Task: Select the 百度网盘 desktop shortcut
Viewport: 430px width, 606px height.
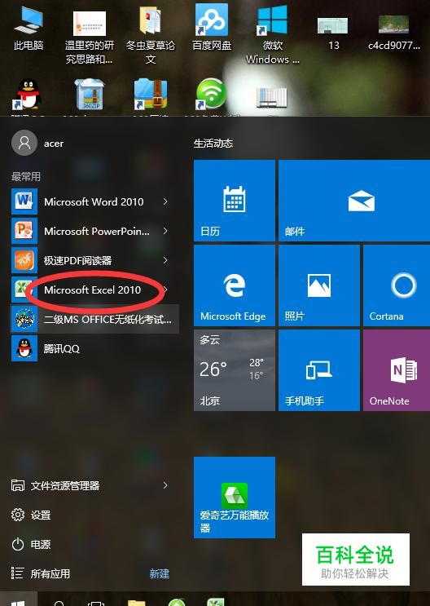Action: 212,27
